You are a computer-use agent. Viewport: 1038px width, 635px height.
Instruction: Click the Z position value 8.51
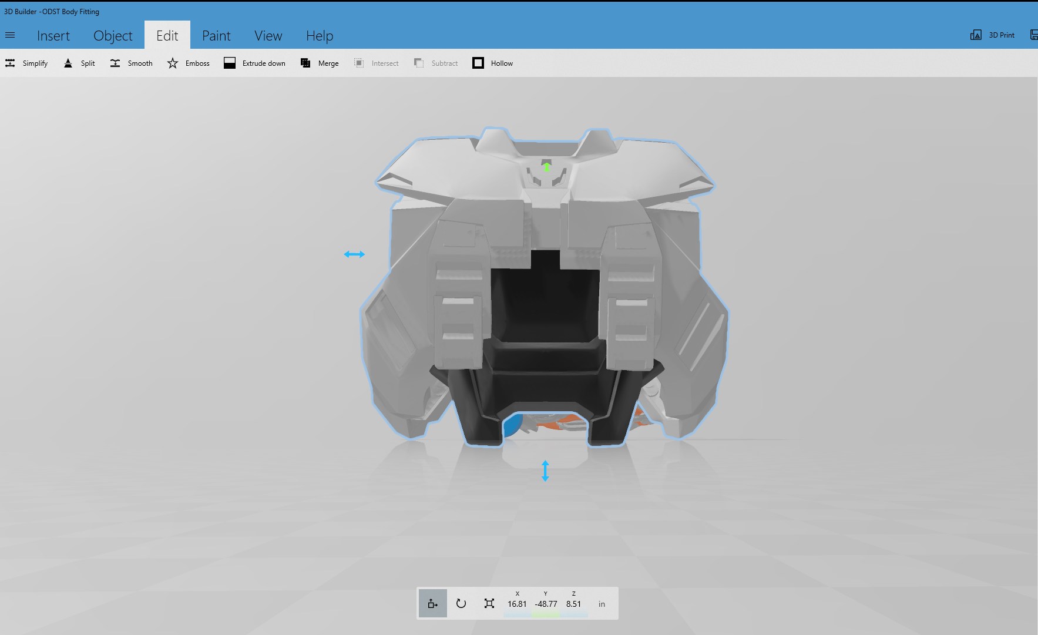pyautogui.click(x=574, y=604)
